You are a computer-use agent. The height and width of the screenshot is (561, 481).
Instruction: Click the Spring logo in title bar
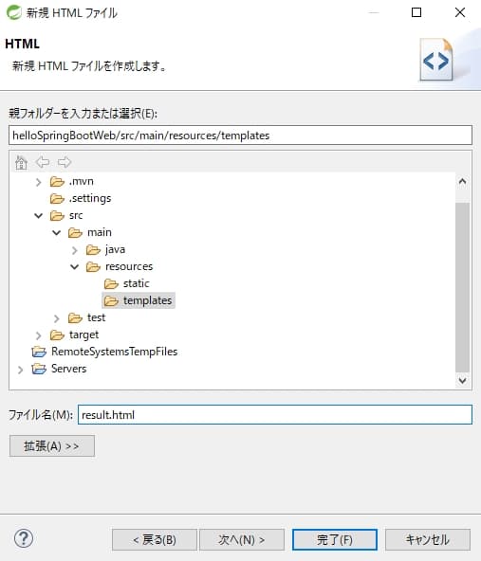click(x=14, y=12)
